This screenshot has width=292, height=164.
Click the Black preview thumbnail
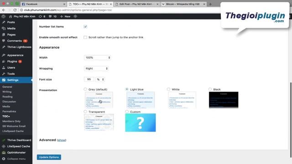pyautogui.click(x=224, y=100)
